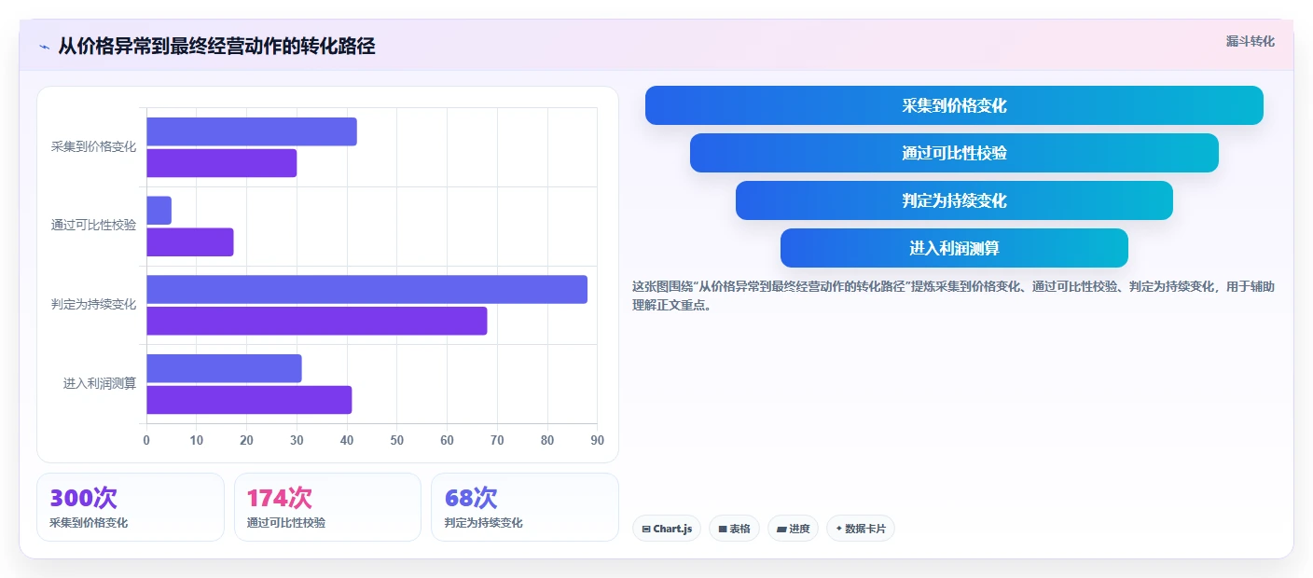The width and height of the screenshot is (1313, 578).
Task: Click the description paragraph beginning 这张图围绕
Action: [x=953, y=296]
